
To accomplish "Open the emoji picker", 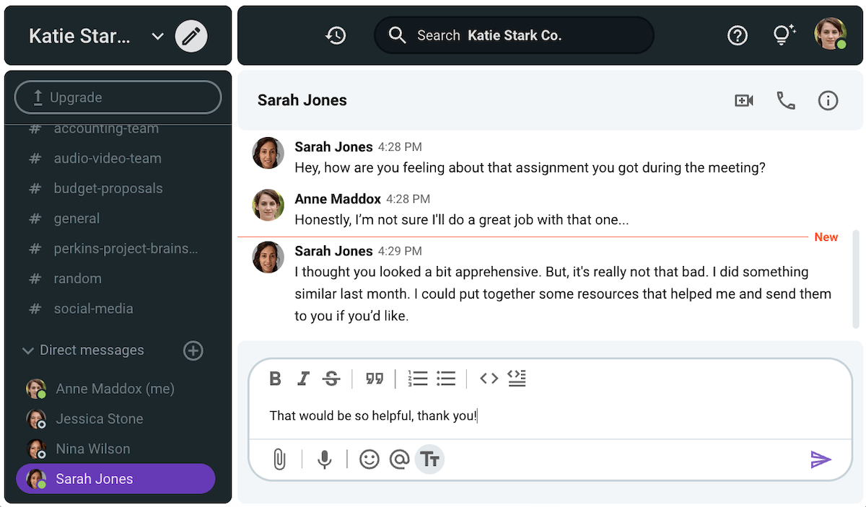I will (369, 459).
